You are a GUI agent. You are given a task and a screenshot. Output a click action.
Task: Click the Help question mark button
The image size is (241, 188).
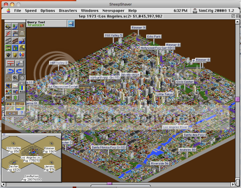[x=22, y=113]
